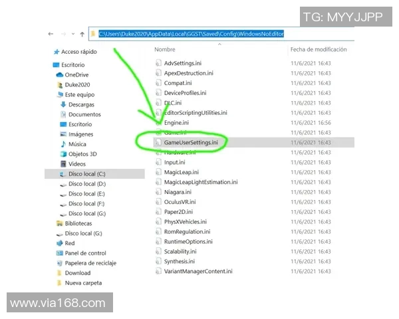
Task: Click the Descargas download arrow icon
Action: click(63, 104)
